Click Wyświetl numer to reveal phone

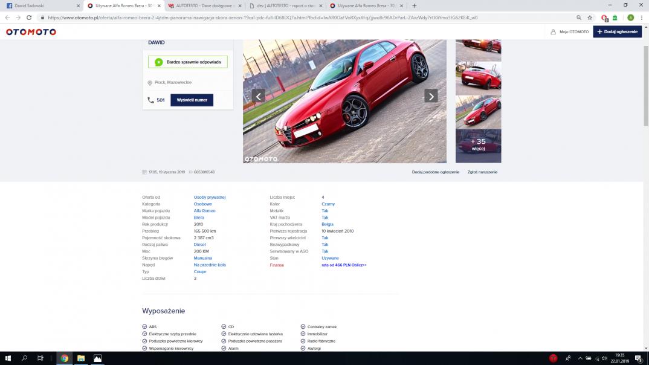click(x=192, y=100)
